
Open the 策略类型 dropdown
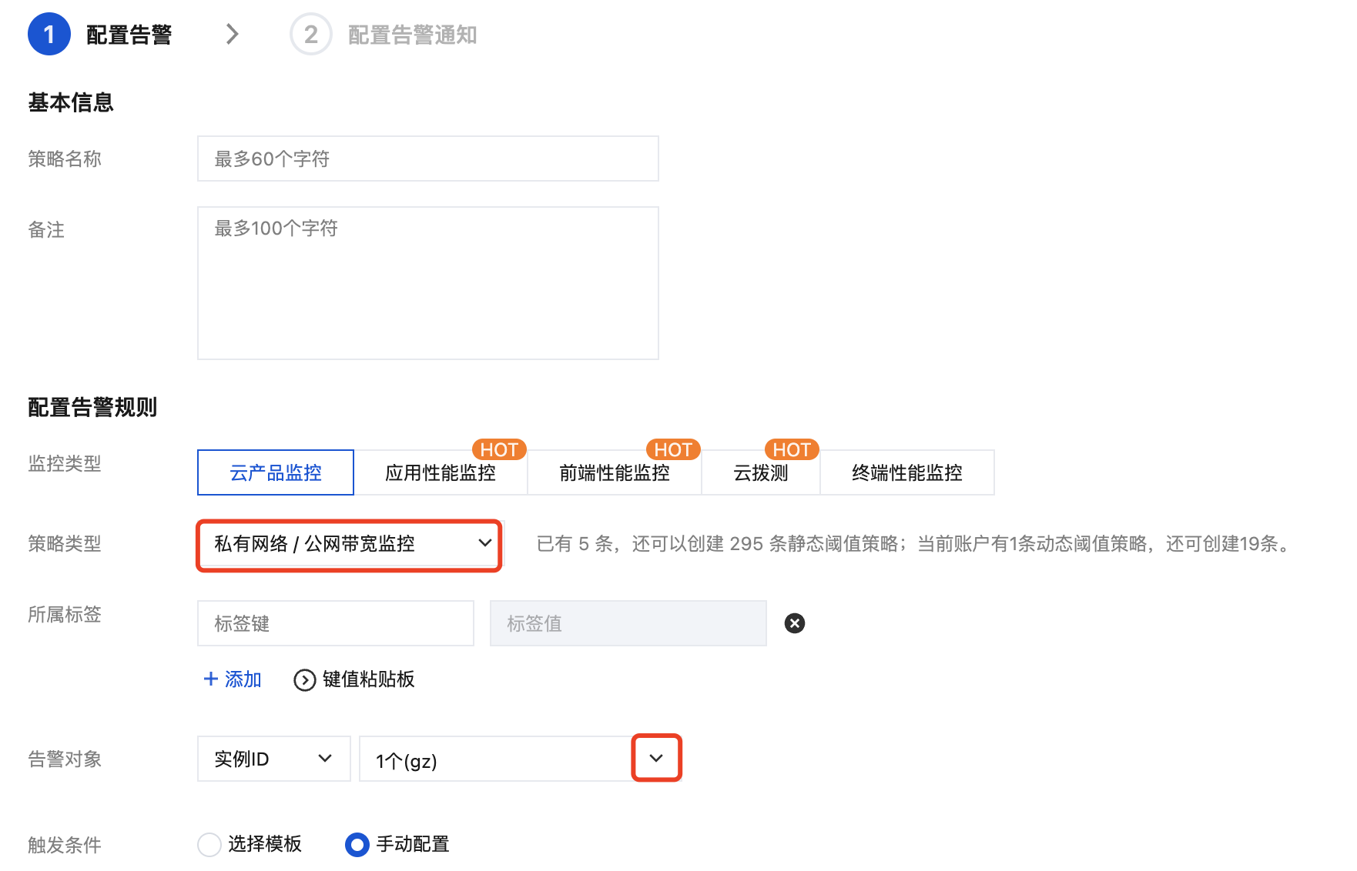pos(350,544)
